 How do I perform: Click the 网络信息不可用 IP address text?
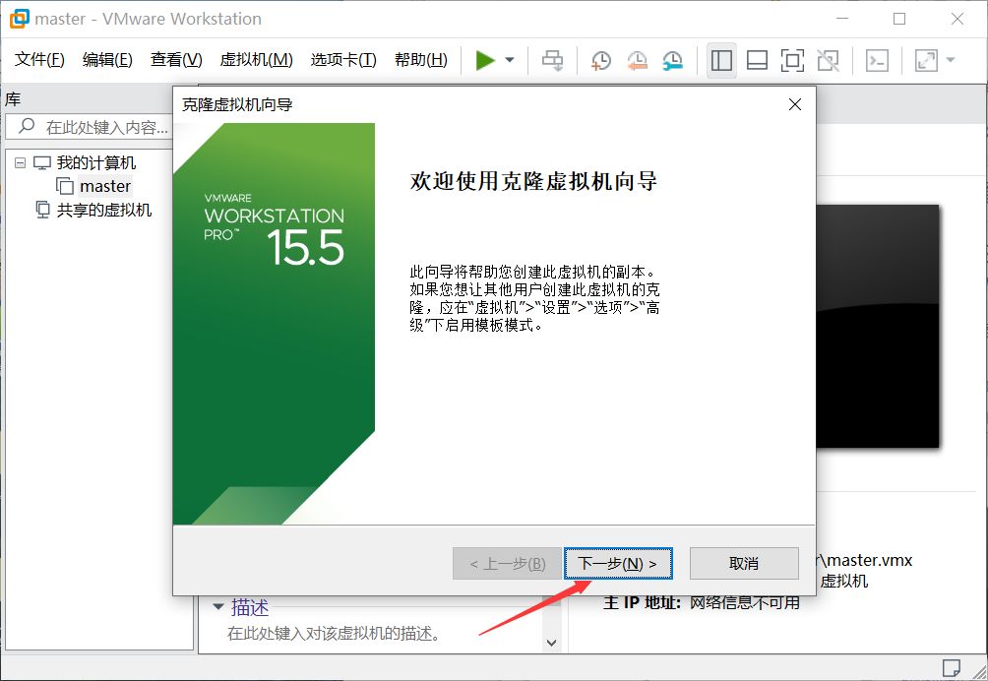744,603
